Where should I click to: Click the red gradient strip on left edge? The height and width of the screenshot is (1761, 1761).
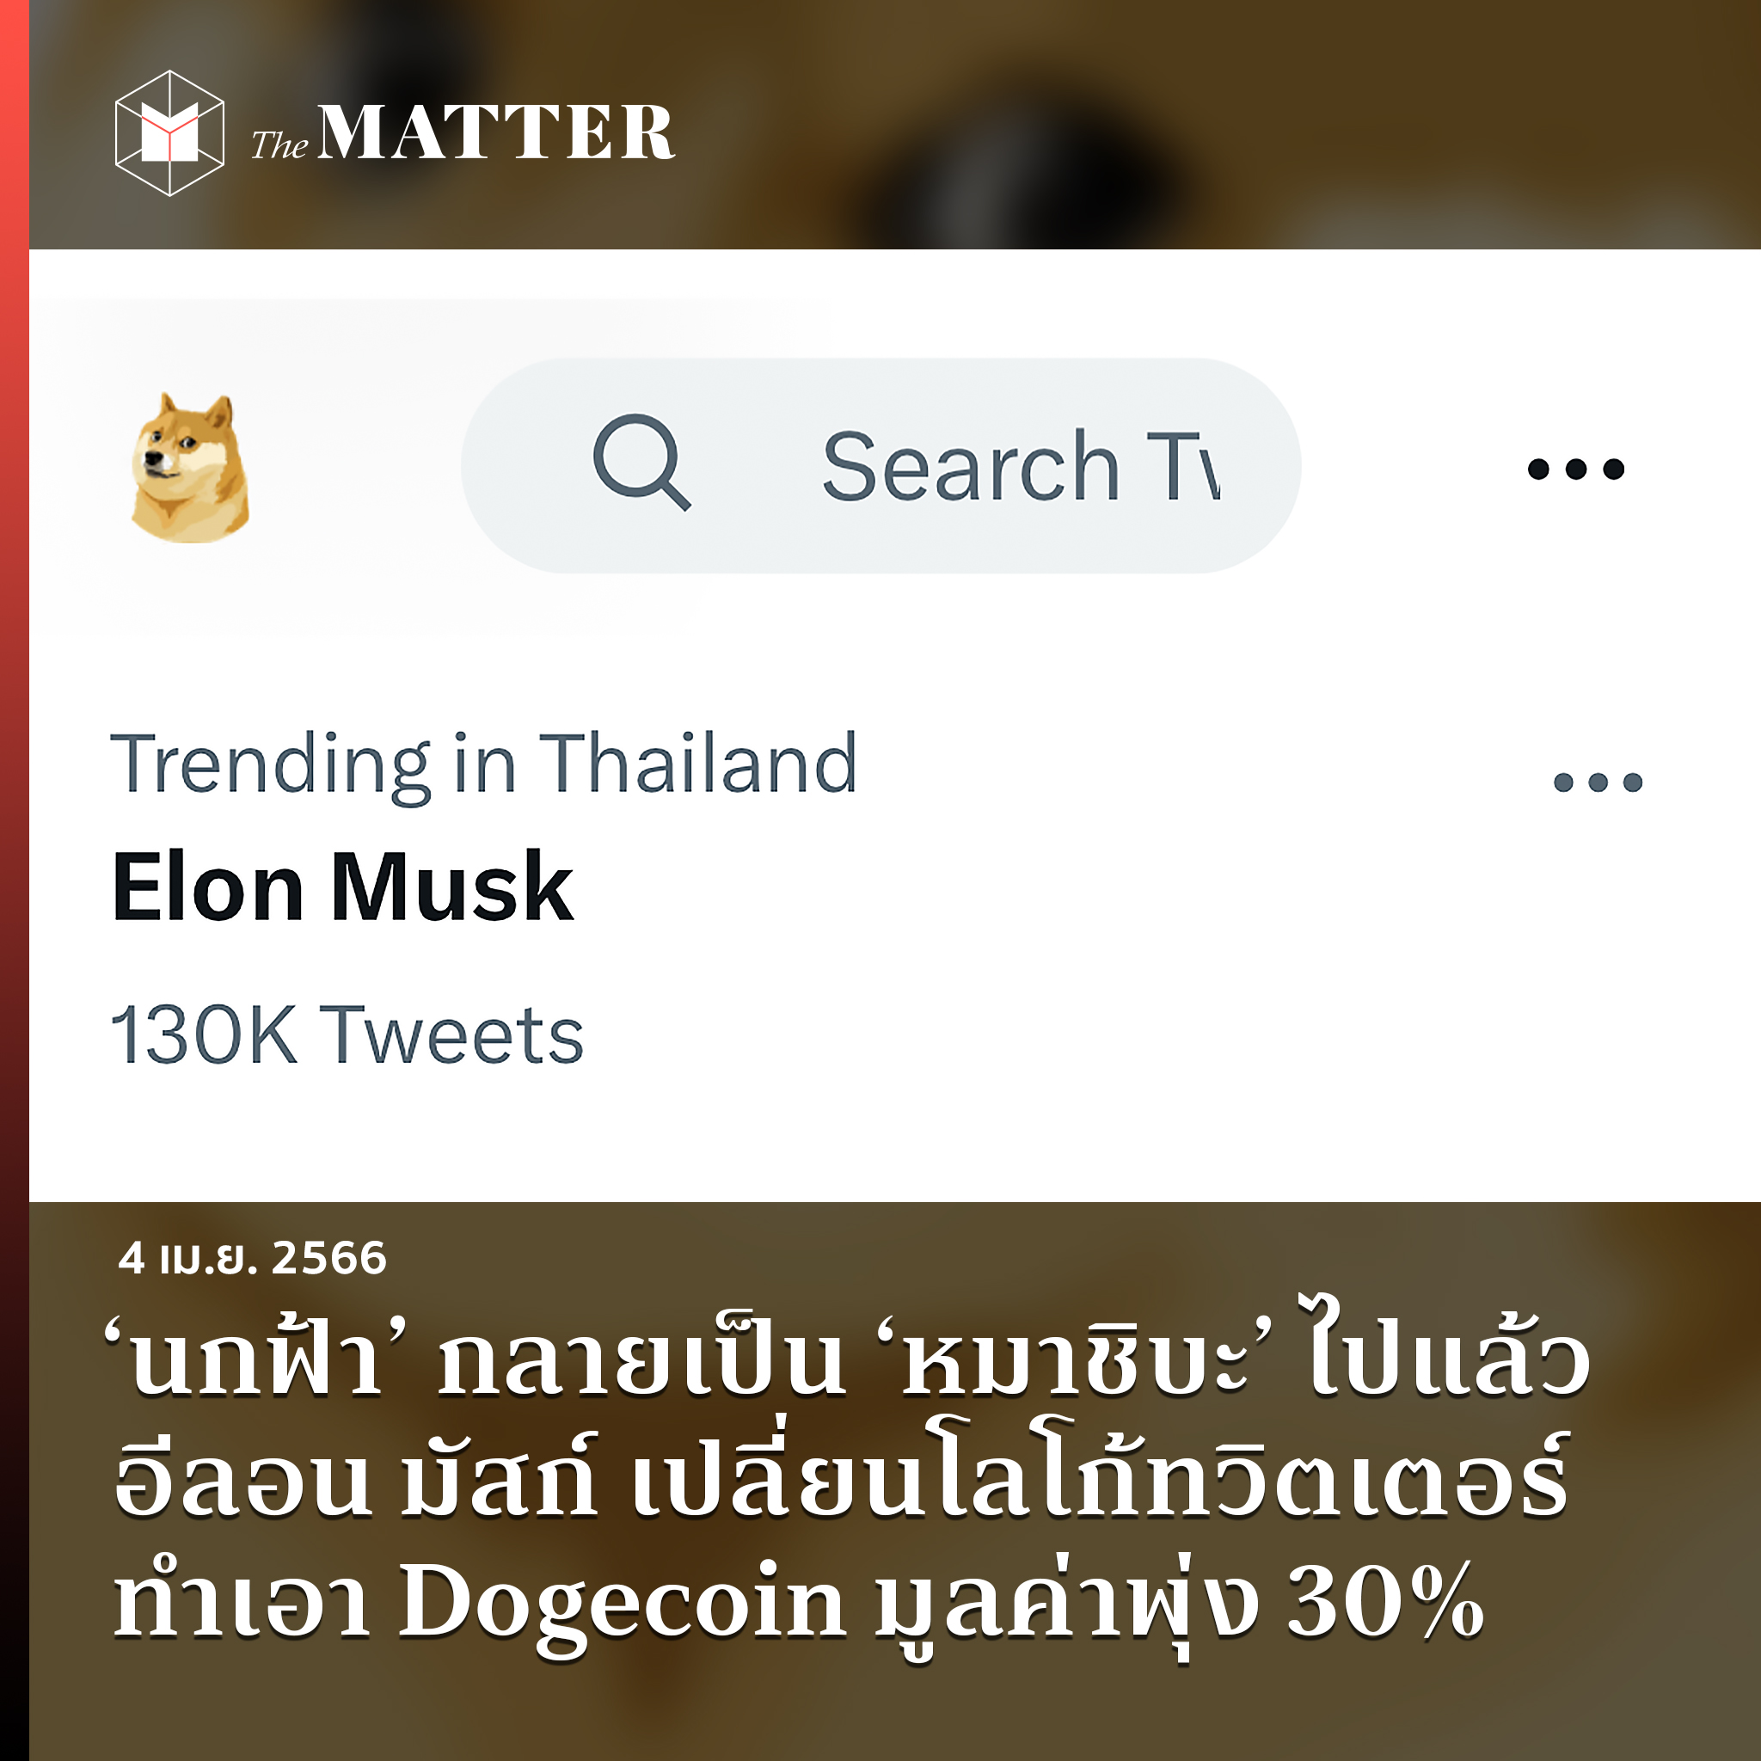(x=14, y=880)
